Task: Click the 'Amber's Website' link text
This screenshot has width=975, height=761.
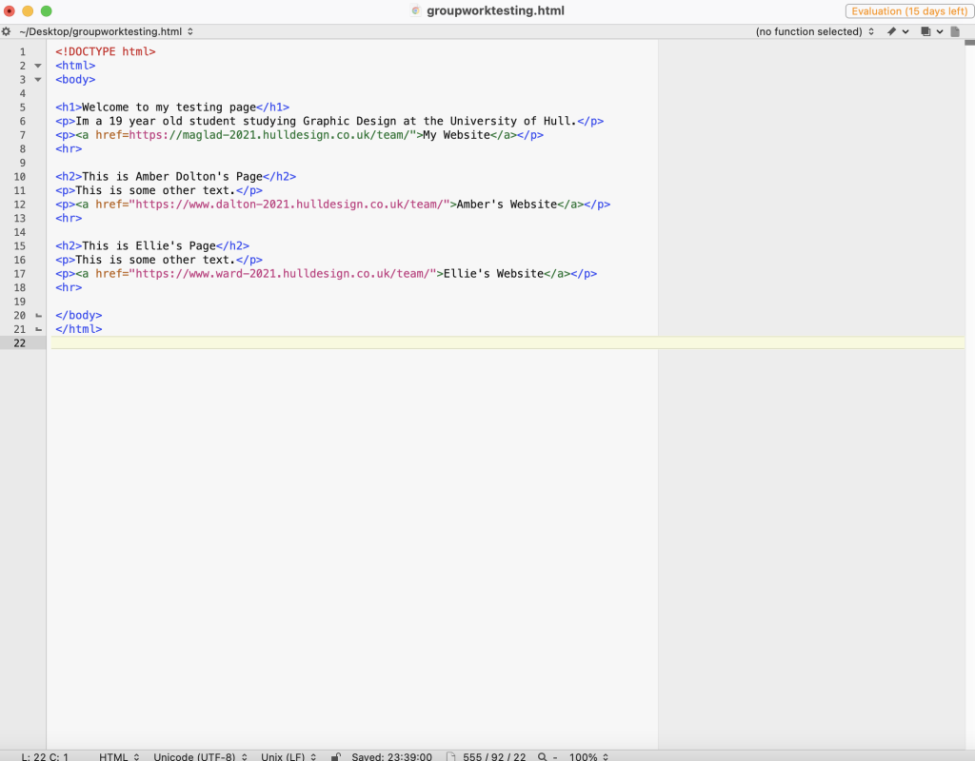Action: (x=507, y=205)
